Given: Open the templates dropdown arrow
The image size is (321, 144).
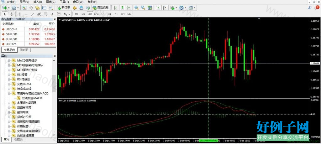Looking at the screenshot, I should 195,8.
